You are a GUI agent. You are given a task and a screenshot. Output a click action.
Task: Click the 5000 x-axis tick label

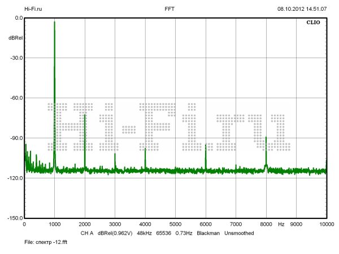[175, 225]
